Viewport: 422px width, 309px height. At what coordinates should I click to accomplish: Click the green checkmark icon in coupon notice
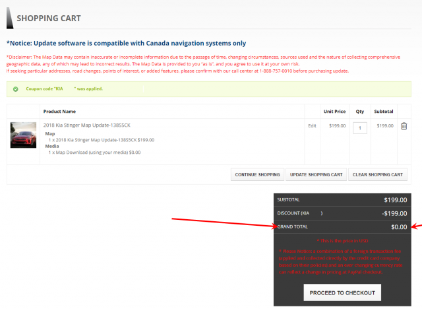tap(16, 88)
